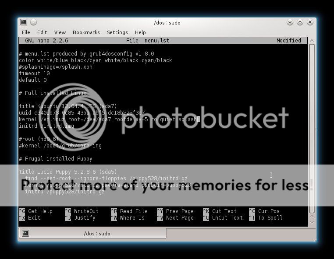334x259 pixels.
Task: Close the Konsole window
Action: (x=310, y=22)
